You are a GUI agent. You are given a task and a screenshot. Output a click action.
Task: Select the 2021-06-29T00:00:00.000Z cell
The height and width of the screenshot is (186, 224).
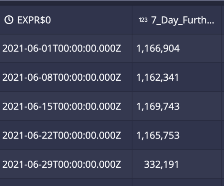click(66, 164)
